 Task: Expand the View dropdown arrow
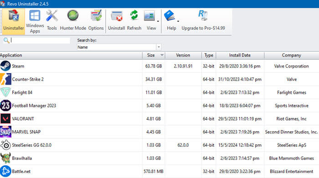click(x=158, y=21)
